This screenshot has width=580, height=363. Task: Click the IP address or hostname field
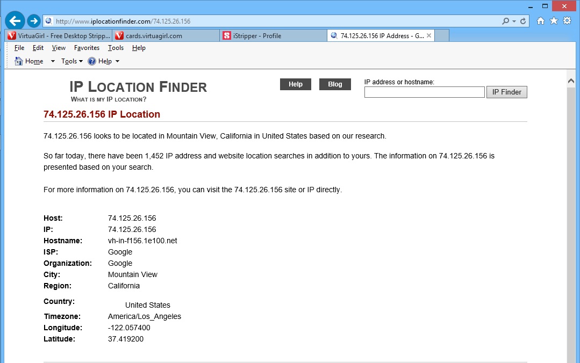pyautogui.click(x=424, y=92)
